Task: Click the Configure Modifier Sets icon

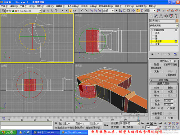Action: pos(175,54)
